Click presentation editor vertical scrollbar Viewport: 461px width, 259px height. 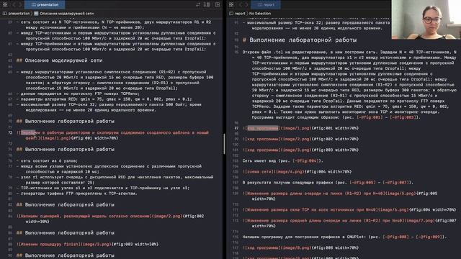(224, 144)
